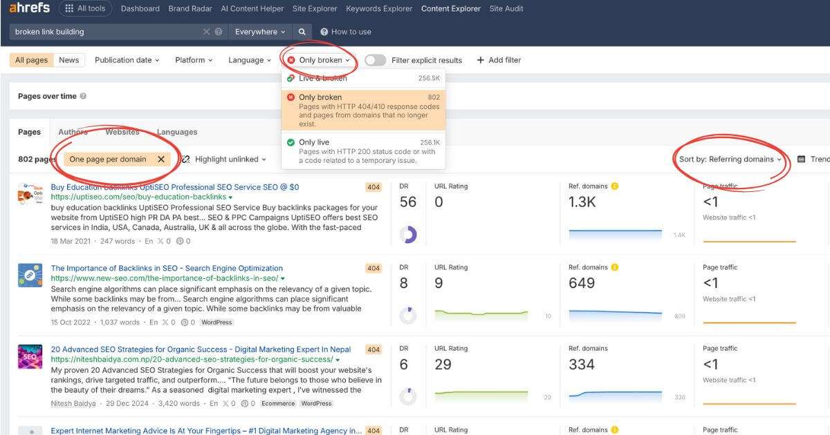Open Keywords Explorer from the menu bar
Viewport: 830px width, 435px height.
tap(379, 9)
